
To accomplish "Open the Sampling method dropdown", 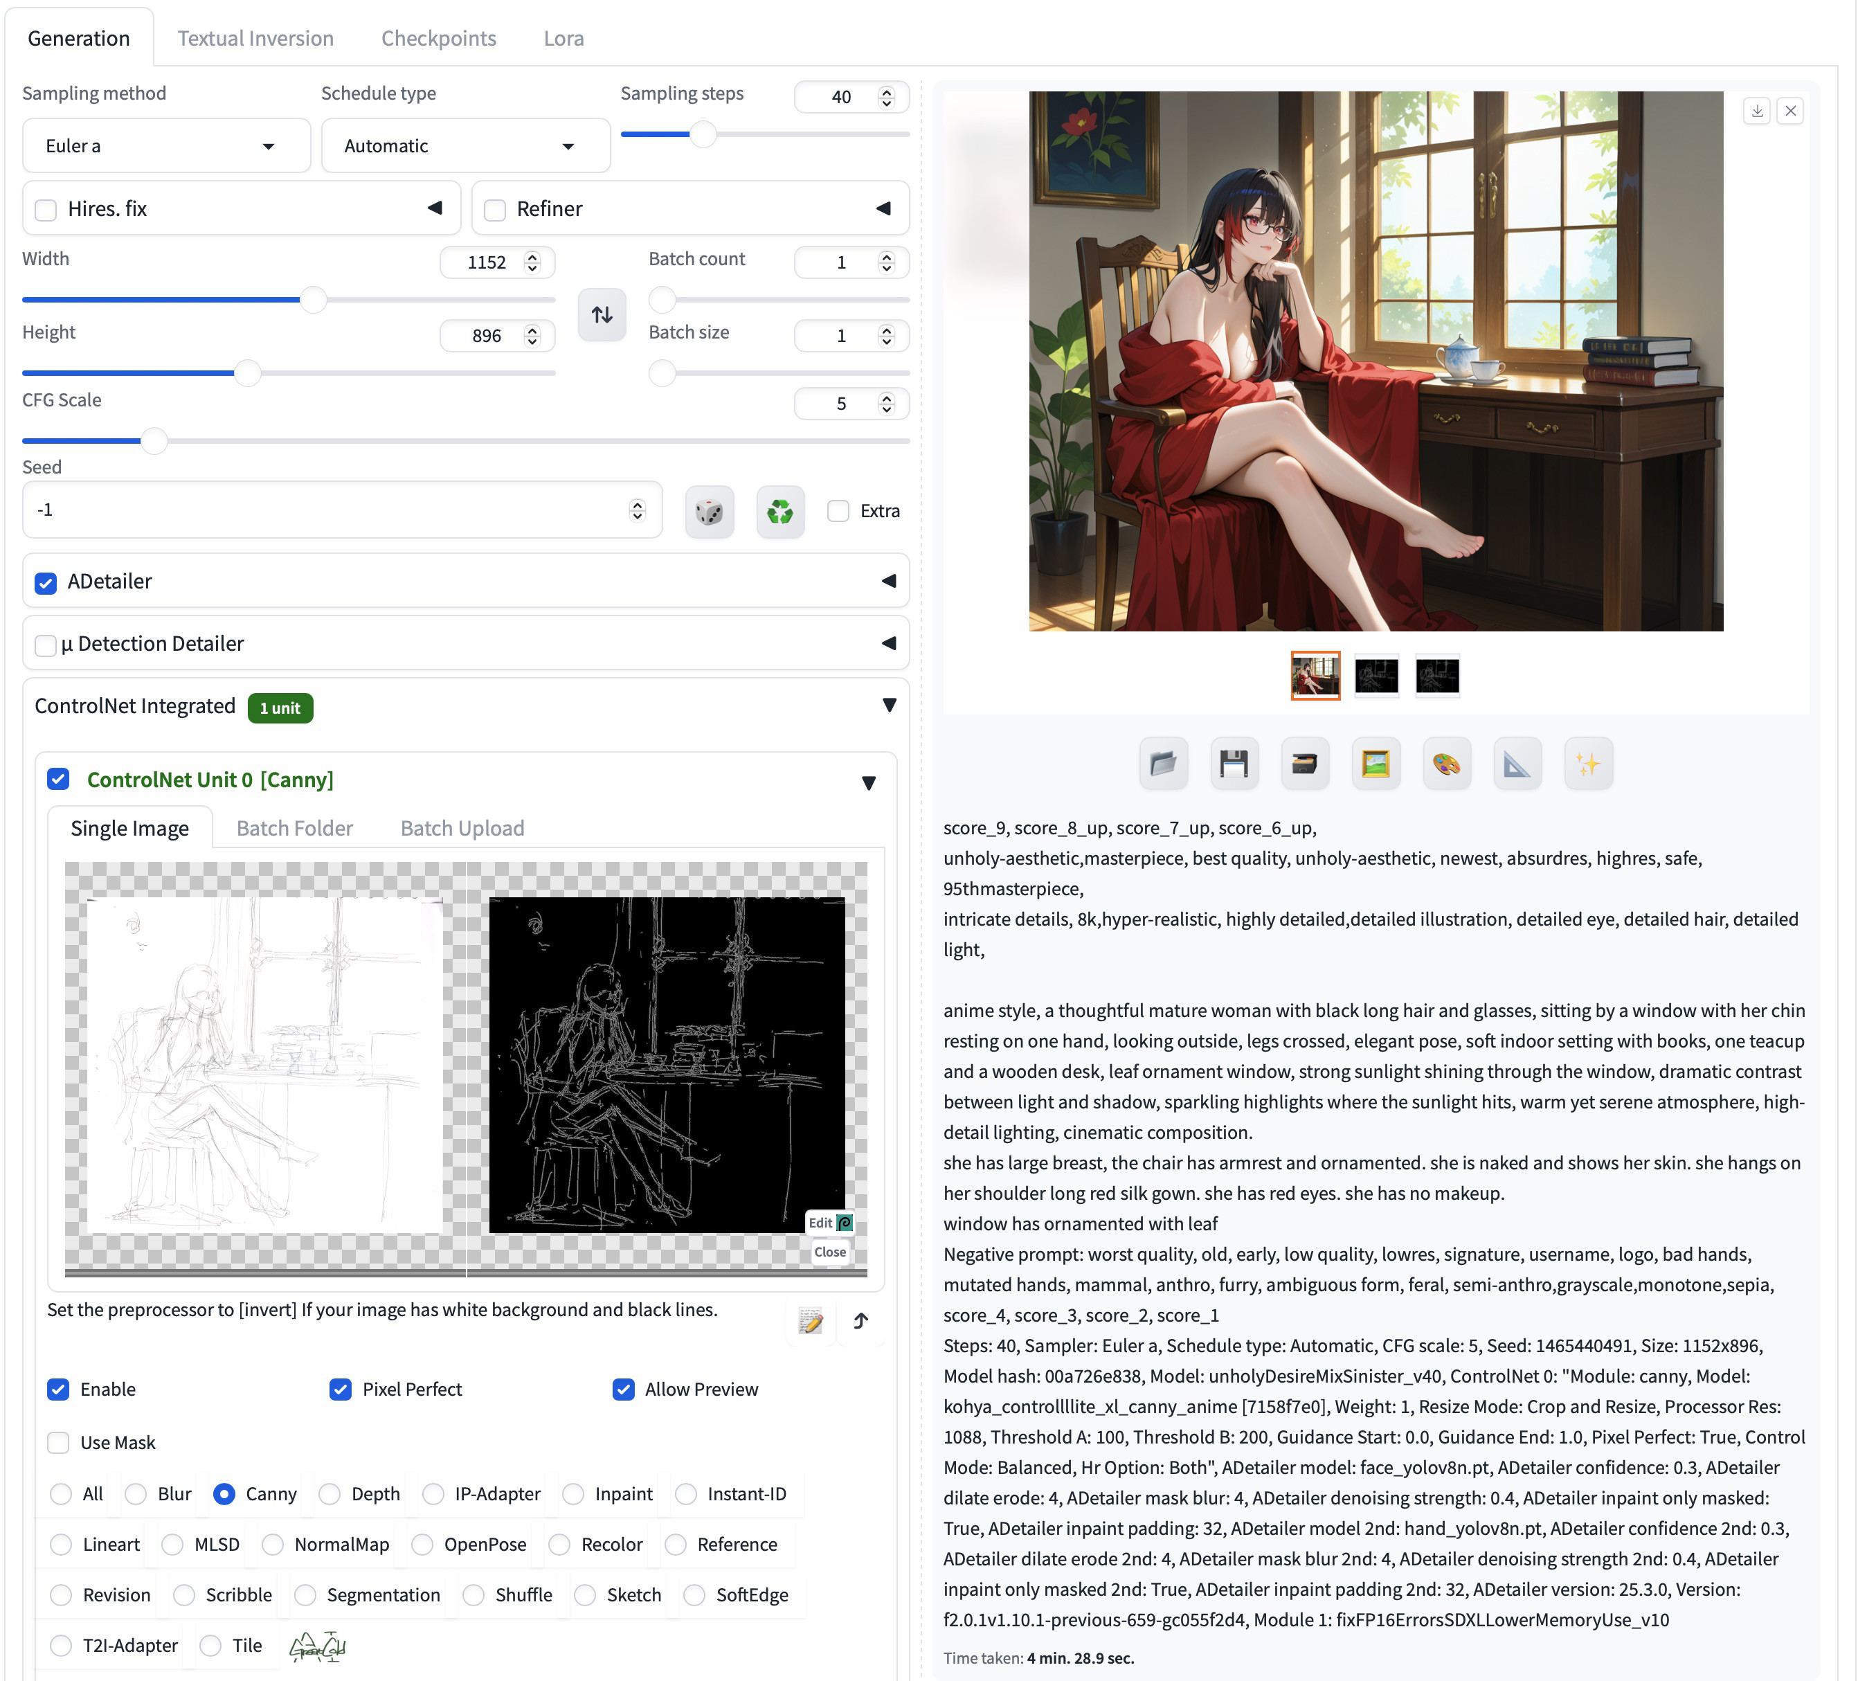I will coord(166,145).
